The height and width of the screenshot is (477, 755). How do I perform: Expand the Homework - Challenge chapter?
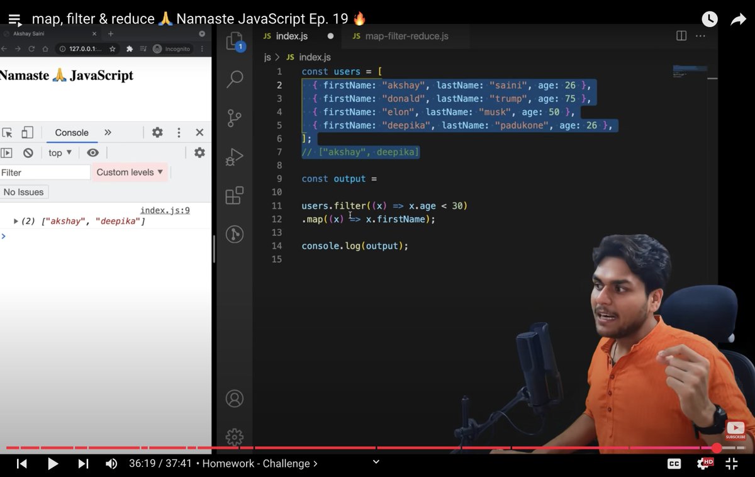259,464
